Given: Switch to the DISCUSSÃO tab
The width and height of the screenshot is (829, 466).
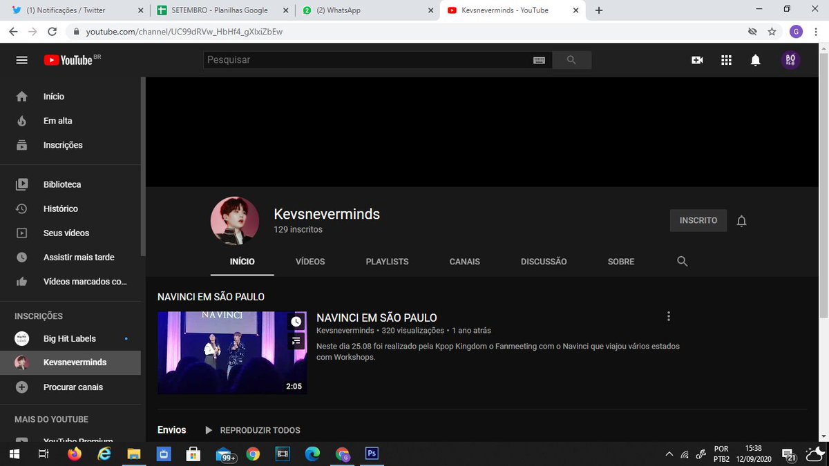Looking at the screenshot, I should click(544, 262).
